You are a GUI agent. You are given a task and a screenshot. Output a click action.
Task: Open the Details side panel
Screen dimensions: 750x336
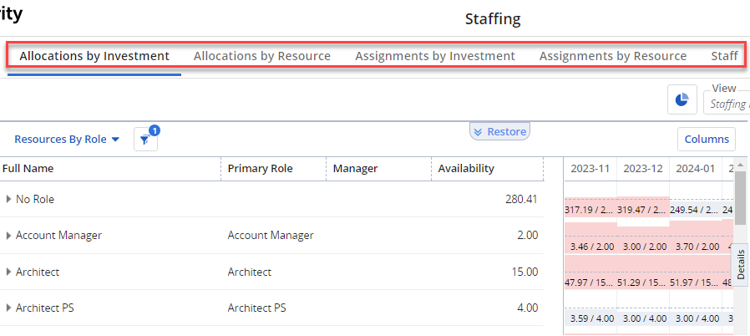[x=741, y=264]
